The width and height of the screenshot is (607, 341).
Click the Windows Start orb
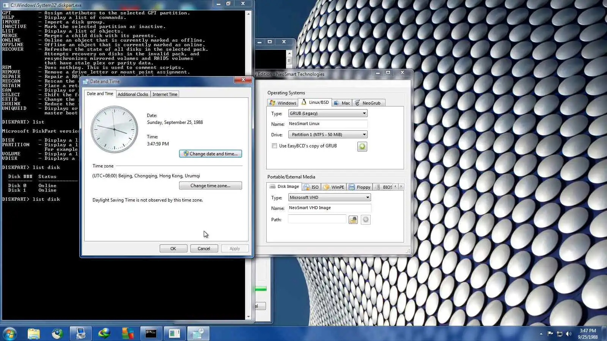9,333
